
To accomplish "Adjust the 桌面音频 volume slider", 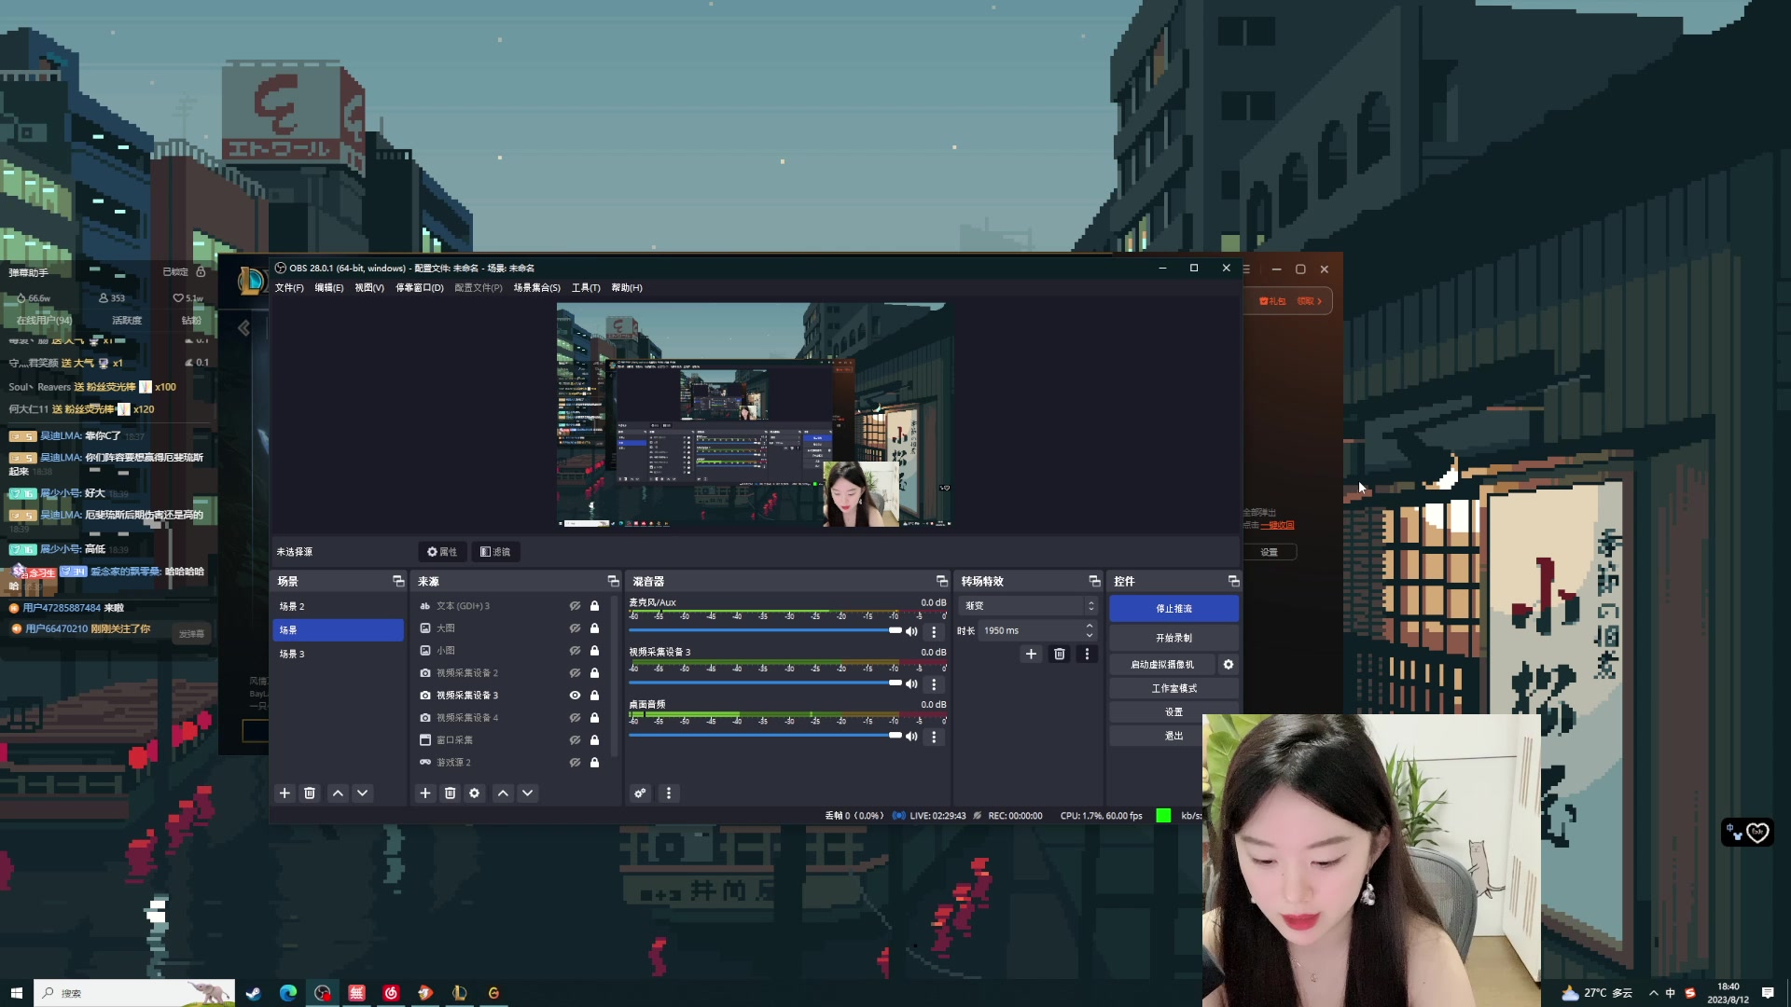I will click(765, 736).
